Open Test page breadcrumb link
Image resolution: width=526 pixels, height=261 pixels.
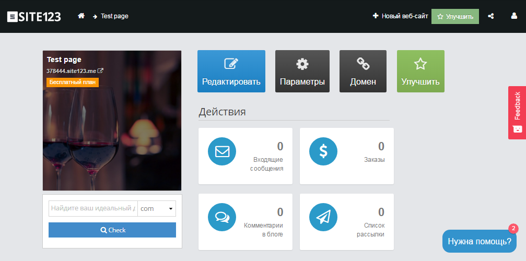114,16
